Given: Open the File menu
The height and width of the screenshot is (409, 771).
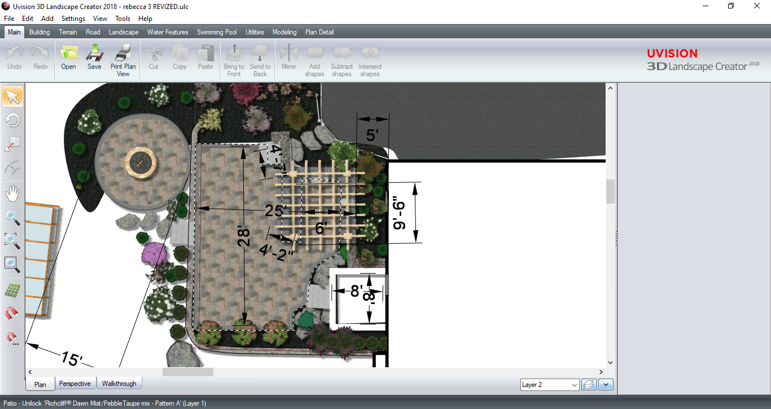Looking at the screenshot, I should coord(9,19).
